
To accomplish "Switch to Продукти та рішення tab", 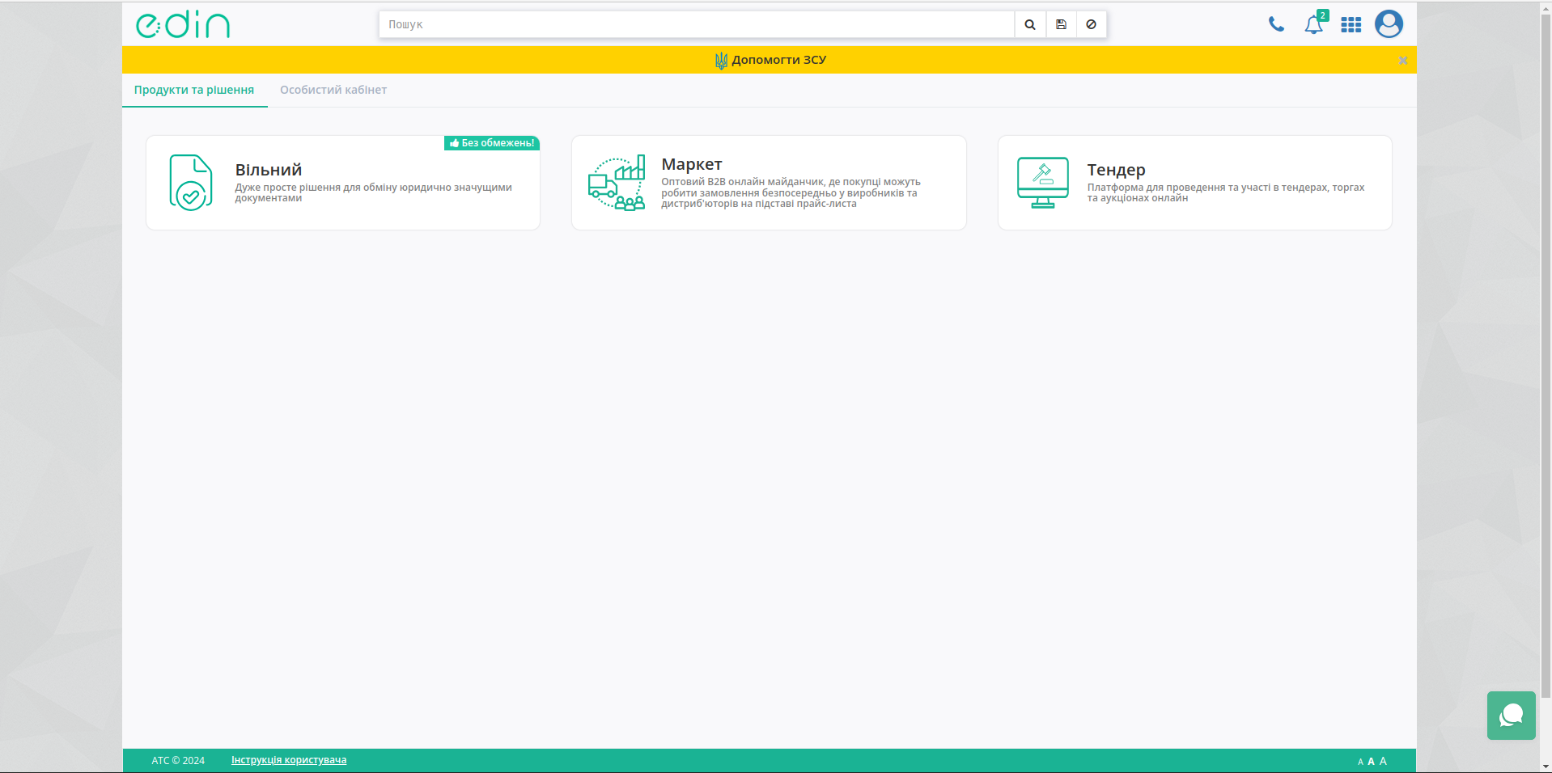I will click(194, 90).
